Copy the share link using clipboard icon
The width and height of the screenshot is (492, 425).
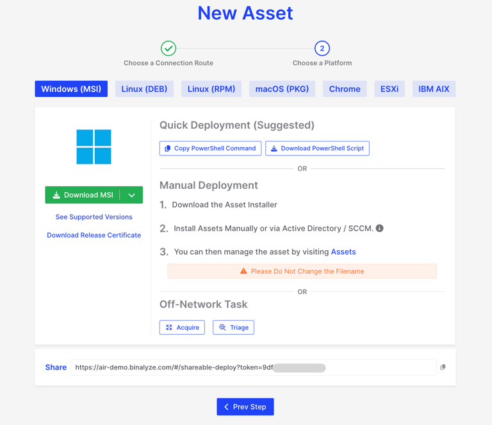click(x=443, y=367)
